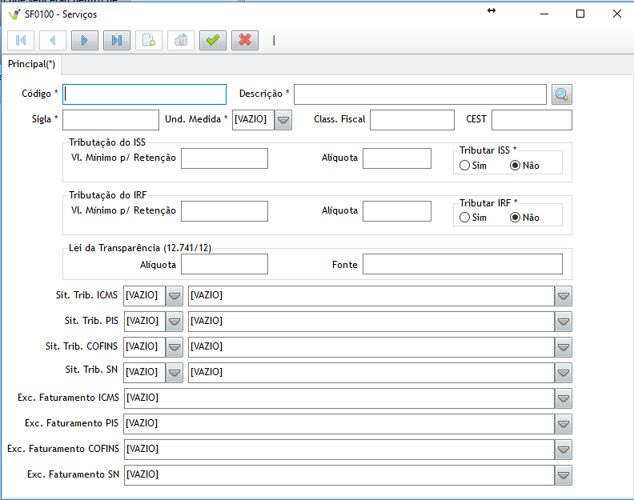
Task: Click the 'Tributação do ISS' group label
Action: (107, 142)
